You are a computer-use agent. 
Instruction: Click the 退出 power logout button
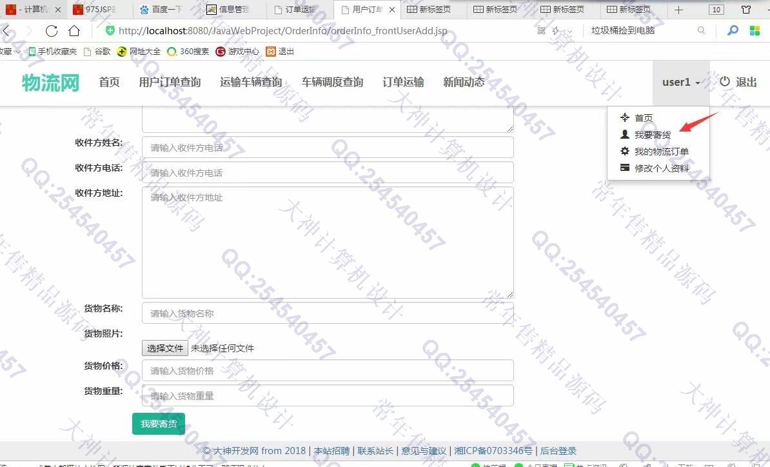pos(738,82)
